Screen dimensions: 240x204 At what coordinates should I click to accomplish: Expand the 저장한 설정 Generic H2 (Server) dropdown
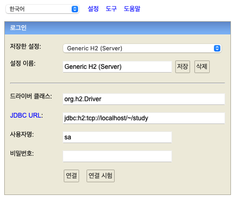coord(142,48)
